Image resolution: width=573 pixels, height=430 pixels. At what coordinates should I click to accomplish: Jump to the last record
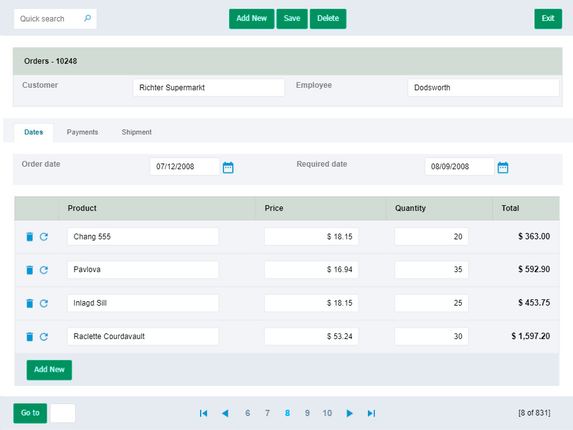(x=371, y=413)
